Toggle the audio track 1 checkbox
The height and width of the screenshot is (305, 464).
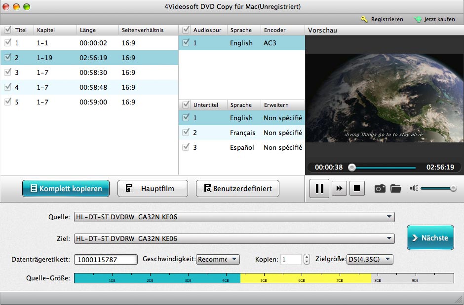coord(186,43)
